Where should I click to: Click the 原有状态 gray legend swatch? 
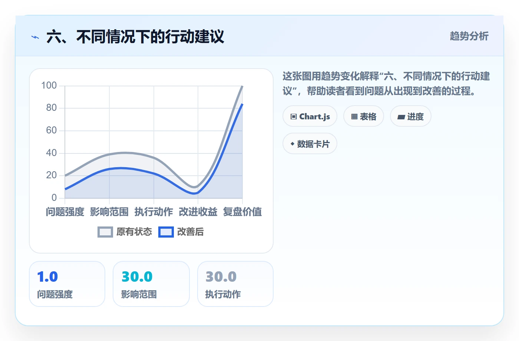(x=105, y=232)
